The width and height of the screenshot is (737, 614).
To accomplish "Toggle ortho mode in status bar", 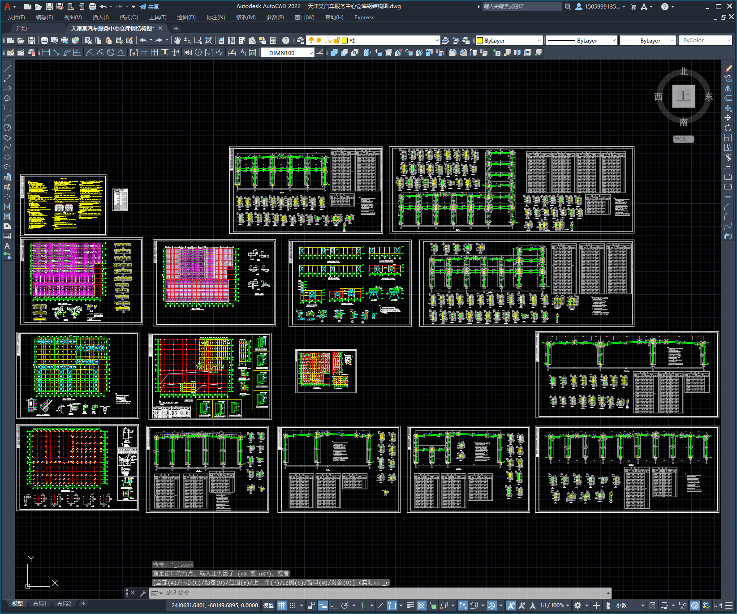I will pos(334,605).
